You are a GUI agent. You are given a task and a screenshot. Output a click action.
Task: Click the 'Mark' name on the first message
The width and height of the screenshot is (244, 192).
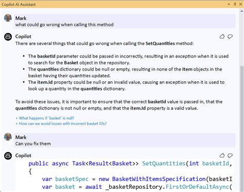coord(21,18)
